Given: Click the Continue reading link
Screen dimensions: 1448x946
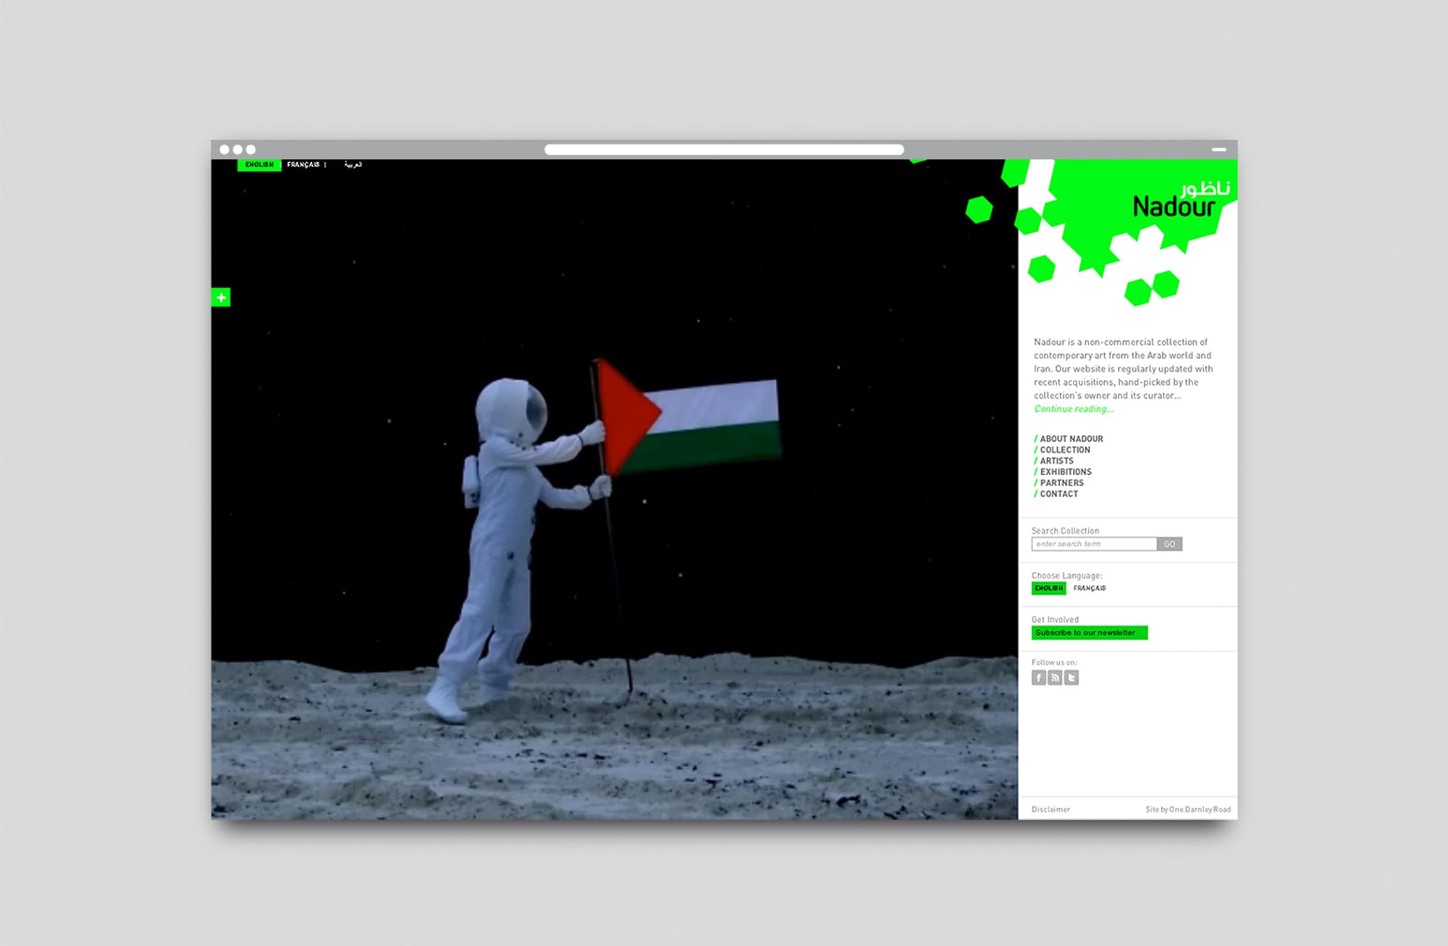Looking at the screenshot, I should pyautogui.click(x=1074, y=409).
